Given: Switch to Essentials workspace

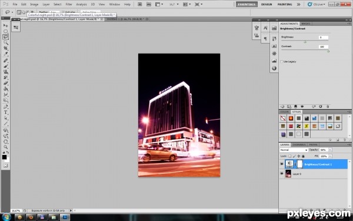Looking at the screenshot, I should tap(247, 4).
